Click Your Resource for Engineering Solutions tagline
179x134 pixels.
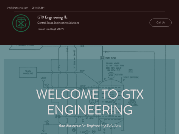click(90, 125)
